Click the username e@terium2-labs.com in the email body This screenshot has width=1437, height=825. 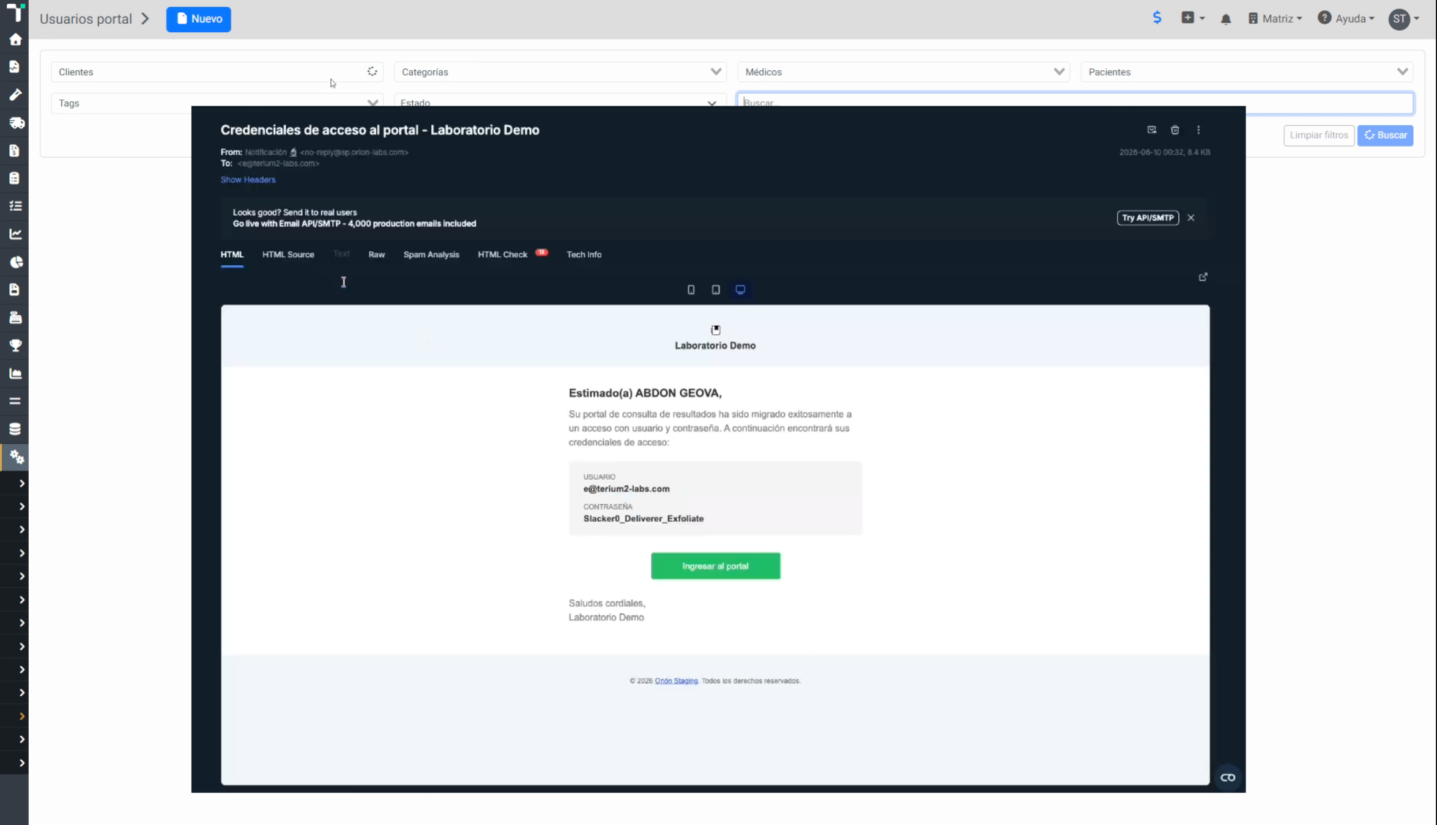click(626, 488)
